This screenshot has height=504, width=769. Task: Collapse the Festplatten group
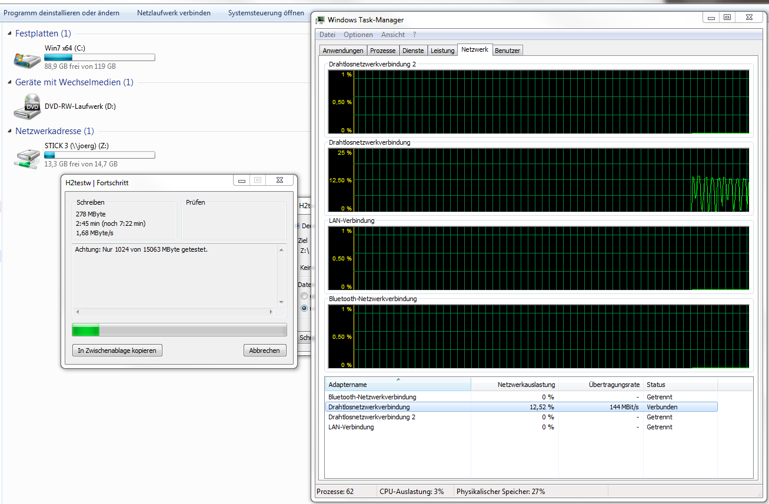9,34
